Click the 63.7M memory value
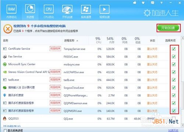184x132 pixels. [x=111, y=119]
